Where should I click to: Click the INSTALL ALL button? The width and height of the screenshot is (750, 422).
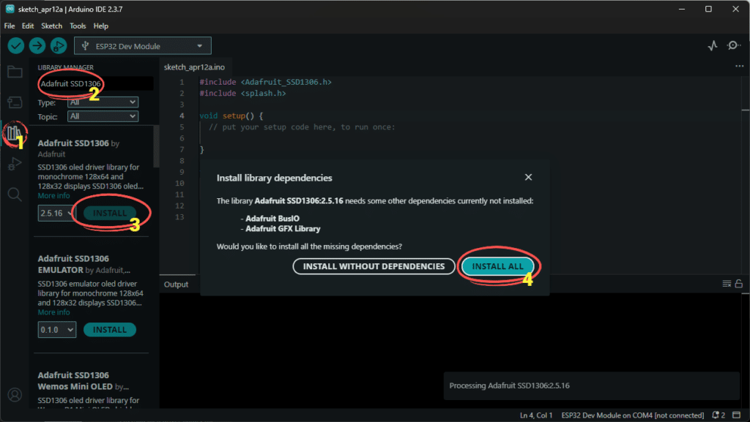(x=497, y=266)
